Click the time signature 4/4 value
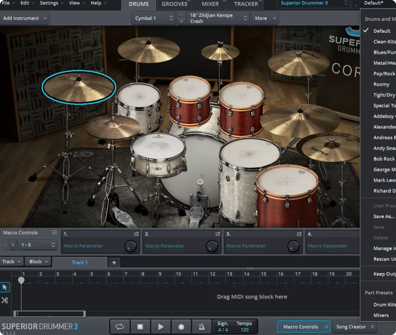This screenshot has width=396, height=335. point(223,330)
